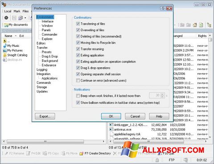Enable Continue on error checkbox
The height and width of the screenshot is (164, 214).
pyautogui.click(x=78, y=80)
